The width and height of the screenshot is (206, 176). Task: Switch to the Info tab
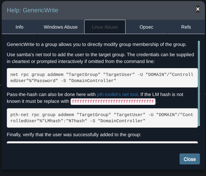click(x=19, y=27)
